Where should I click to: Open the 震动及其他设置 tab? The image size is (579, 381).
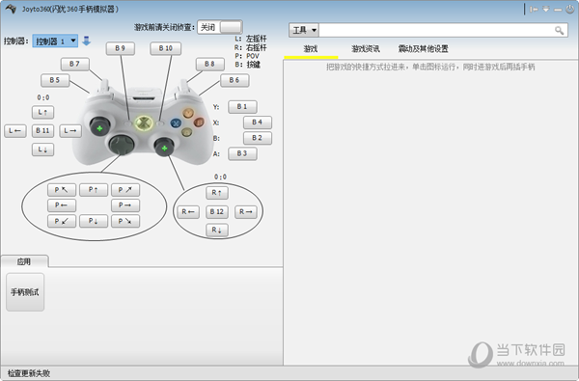click(x=423, y=49)
